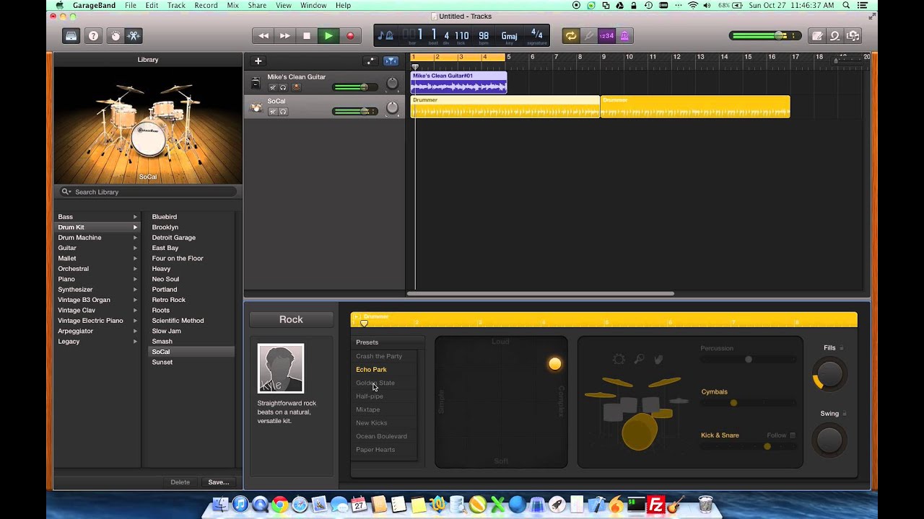Screen dimensions: 924x519
Task: Show the Smart Controls knob button
Action: coord(115,36)
